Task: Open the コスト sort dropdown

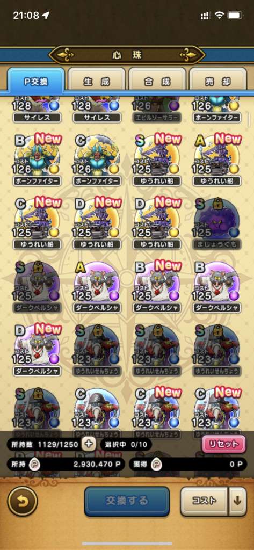Action: 205,501
